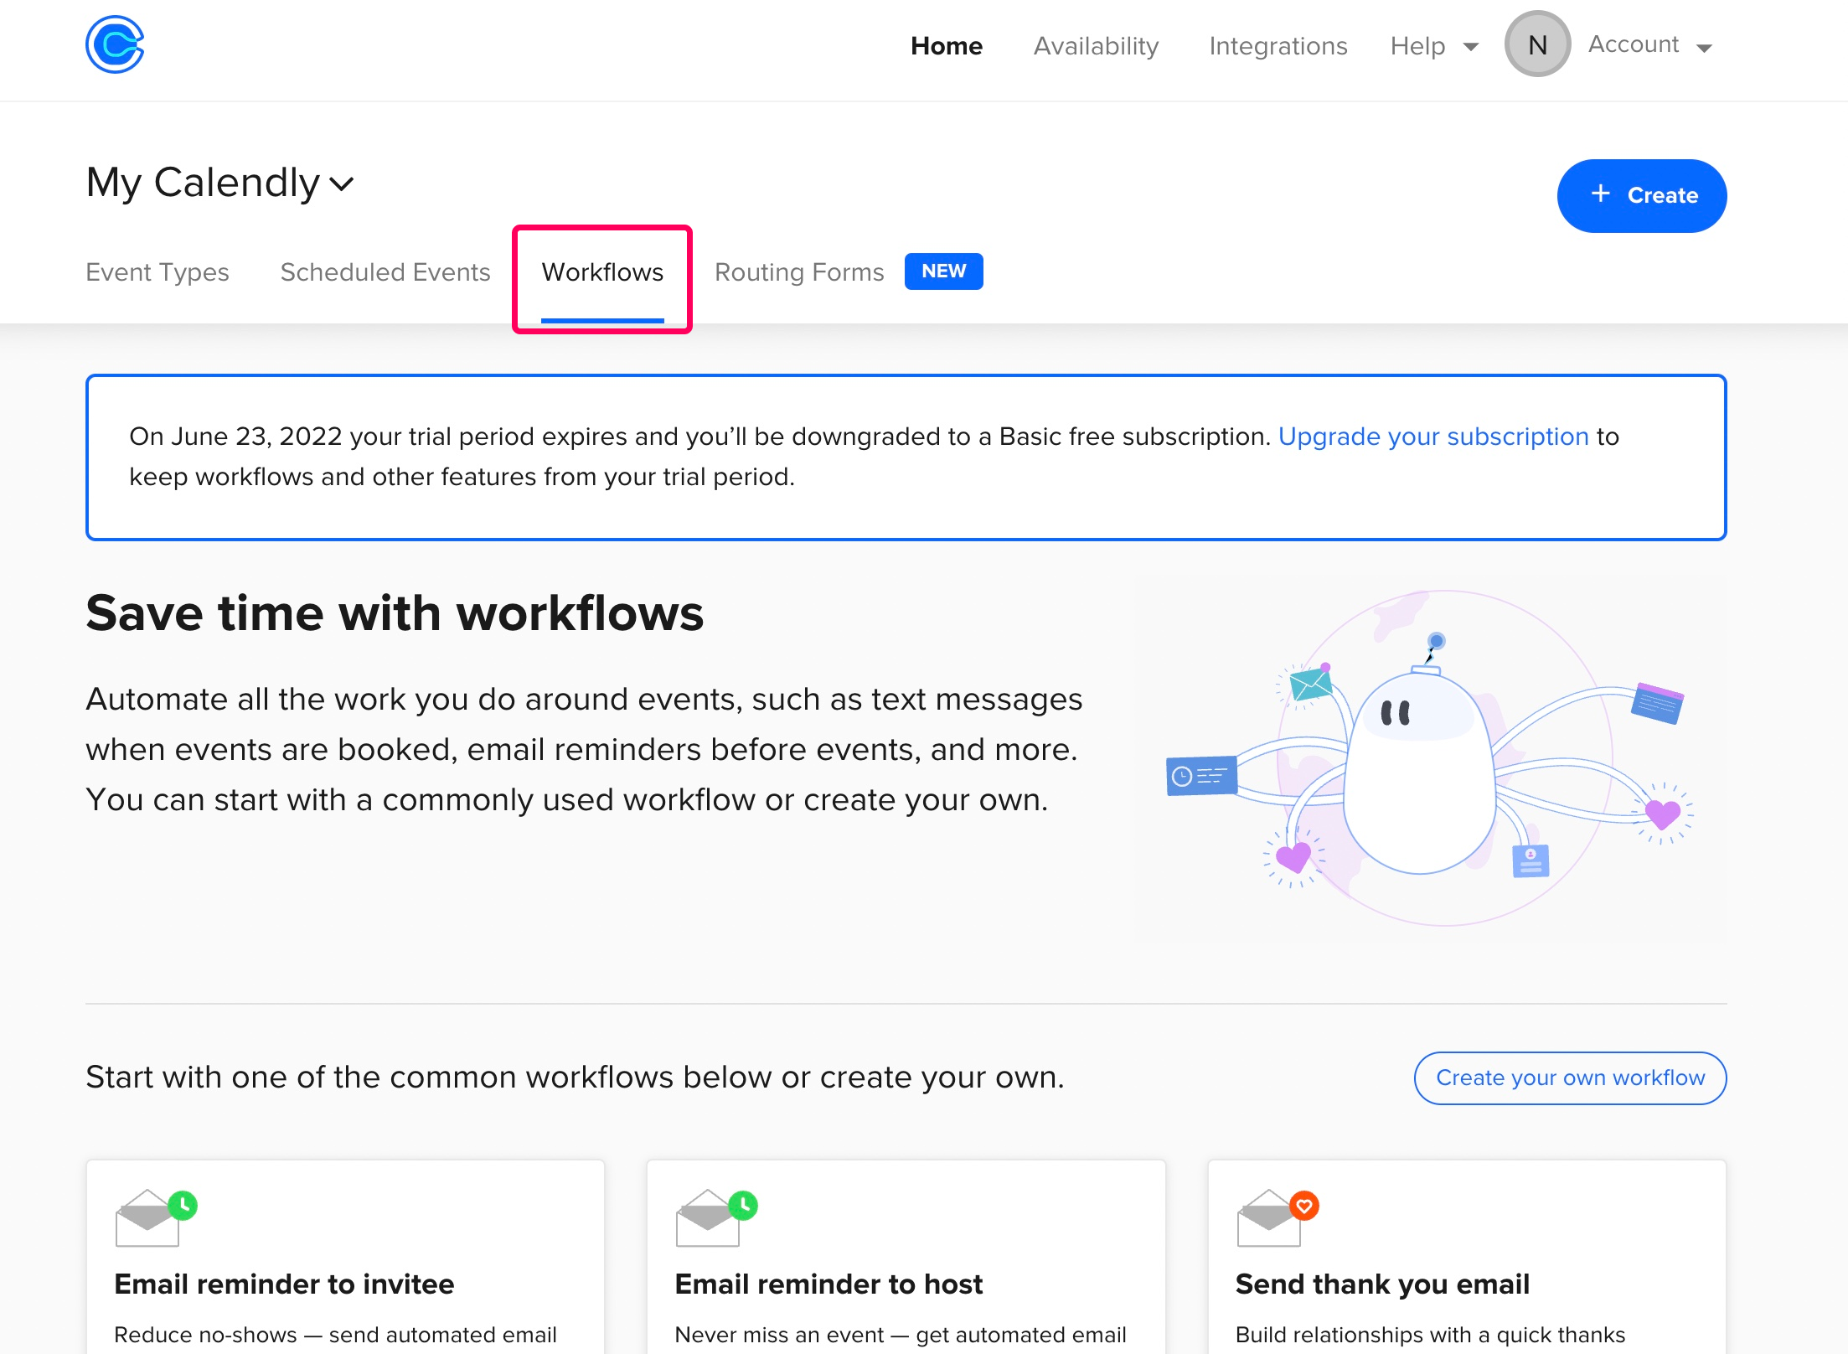Screen dimensions: 1848x1354
Task: Open the Email reminder to invitee card title
Action: pyautogui.click(x=284, y=1284)
